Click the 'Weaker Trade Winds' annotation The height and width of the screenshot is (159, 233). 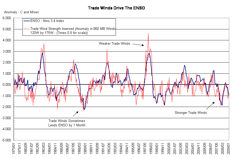114,43
